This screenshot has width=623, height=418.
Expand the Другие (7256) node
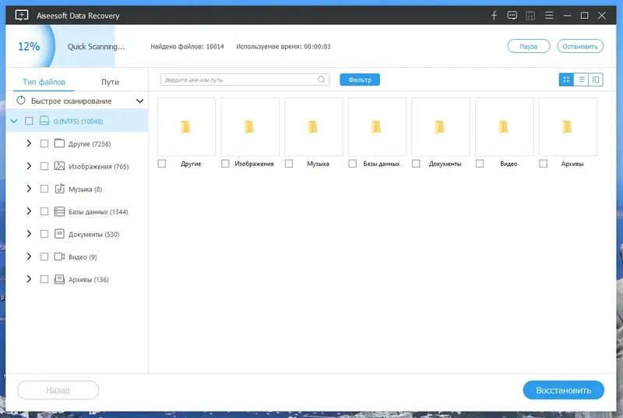(x=29, y=143)
